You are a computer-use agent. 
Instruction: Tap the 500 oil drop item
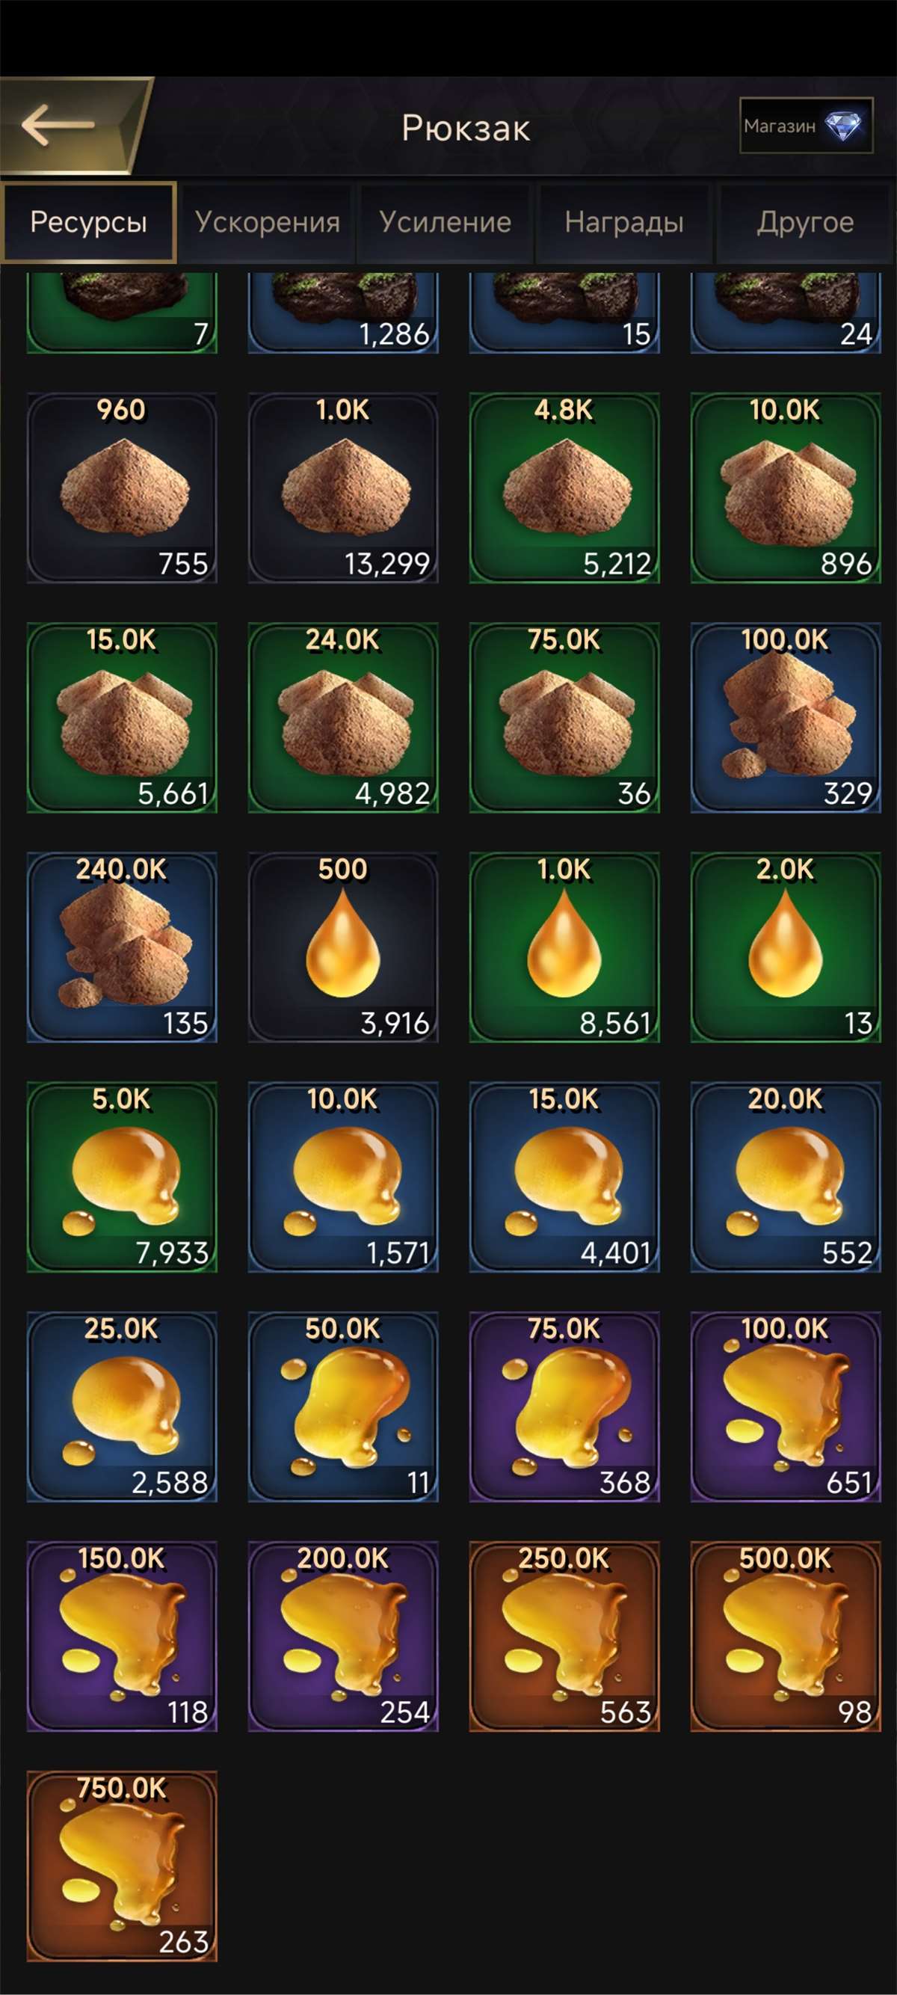point(343,947)
